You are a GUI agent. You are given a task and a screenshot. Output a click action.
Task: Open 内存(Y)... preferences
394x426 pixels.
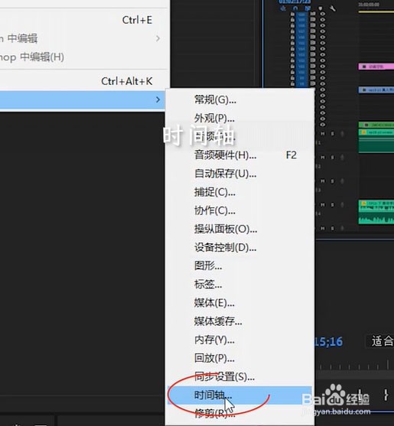click(240, 340)
